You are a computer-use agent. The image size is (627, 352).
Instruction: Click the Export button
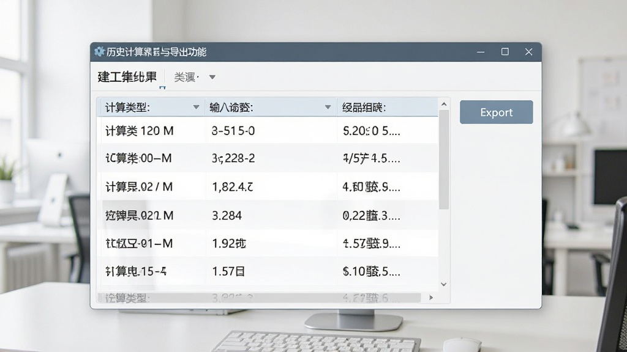(496, 112)
